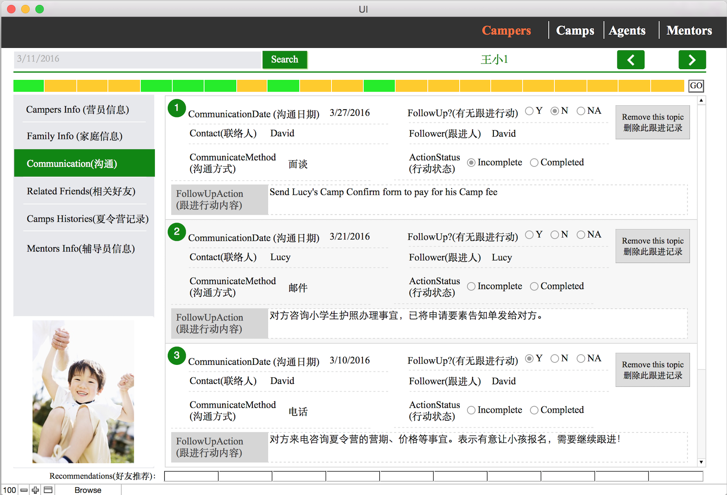727x495 pixels.
Task: Click the first green segment in progress bar
Action: 29,86
